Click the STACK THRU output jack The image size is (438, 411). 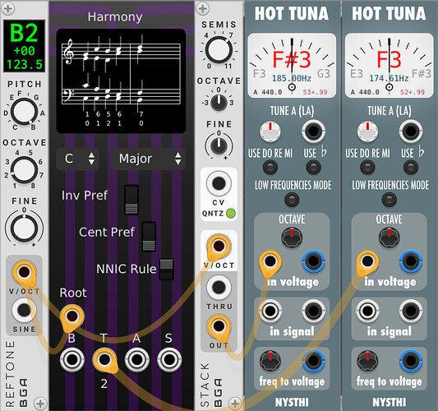click(x=219, y=287)
